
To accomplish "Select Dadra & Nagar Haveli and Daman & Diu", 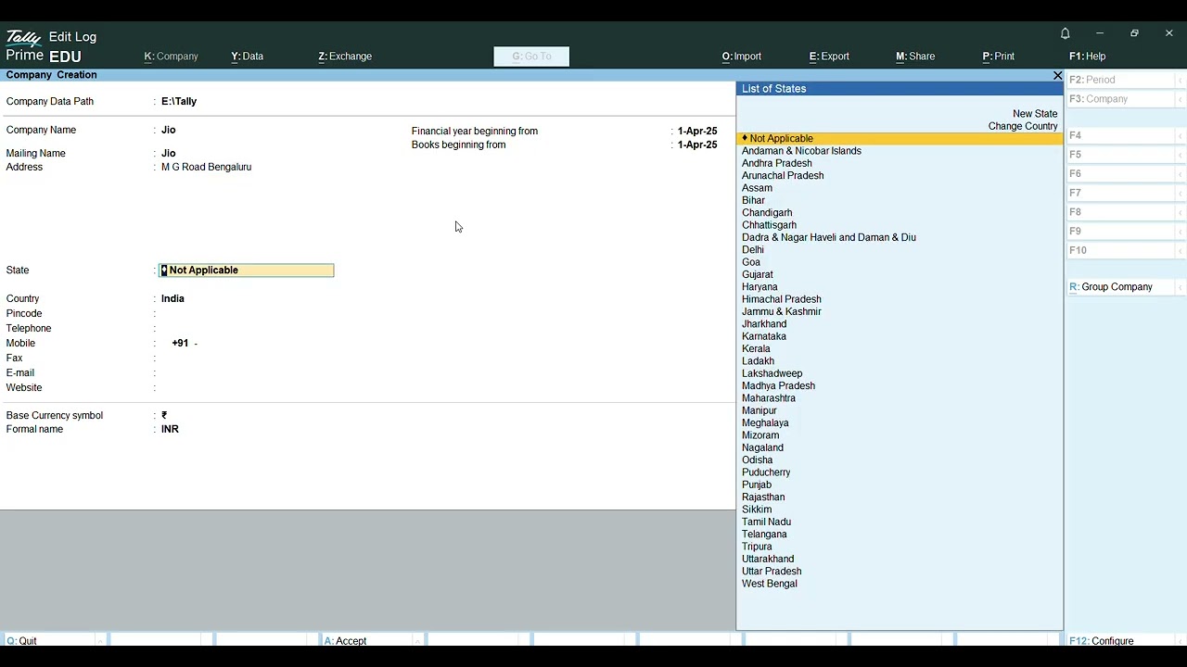I will [x=829, y=237].
